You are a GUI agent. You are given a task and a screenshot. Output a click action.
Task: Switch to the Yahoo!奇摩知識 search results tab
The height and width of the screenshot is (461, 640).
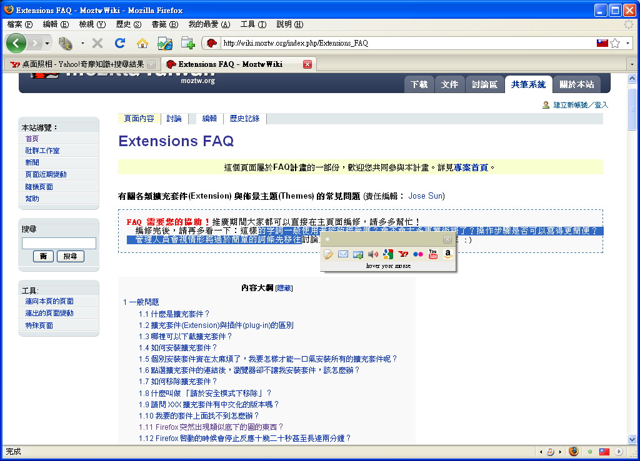click(x=81, y=64)
